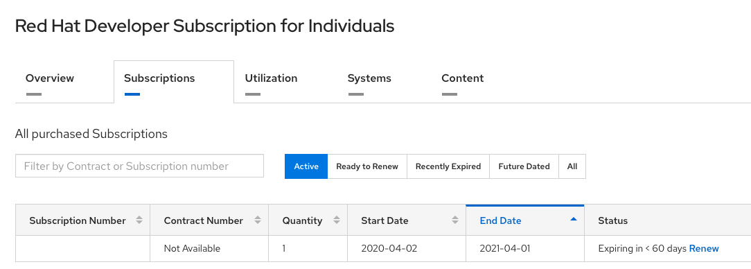Show Ready to Renew subscriptions
The image size is (751, 269).
(367, 166)
